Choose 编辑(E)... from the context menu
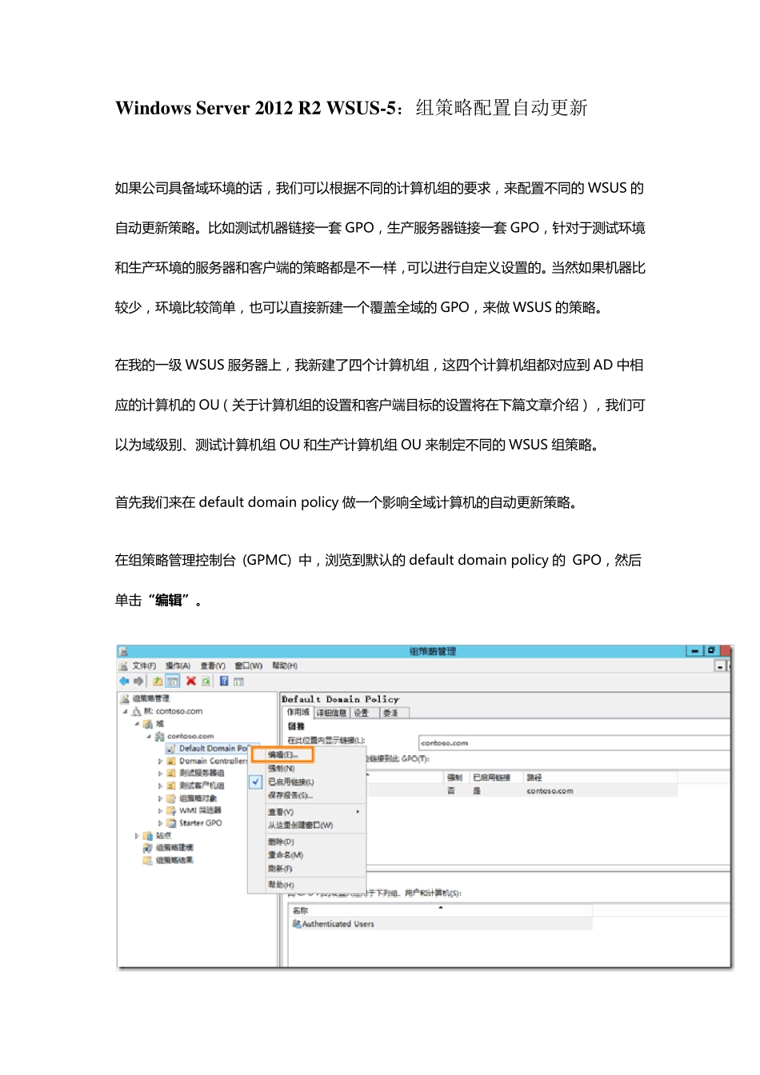 (283, 754)
